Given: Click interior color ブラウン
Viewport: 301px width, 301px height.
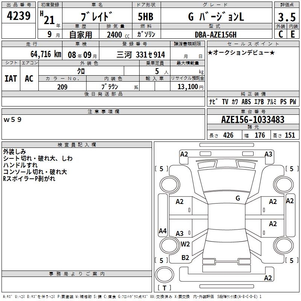Looking at the screenshot, I should click(109, 87).
